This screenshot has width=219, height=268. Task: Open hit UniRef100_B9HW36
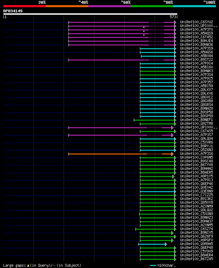point(196,44)
